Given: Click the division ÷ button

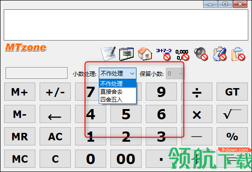Looking at the screenshot, I should [197, 92].
